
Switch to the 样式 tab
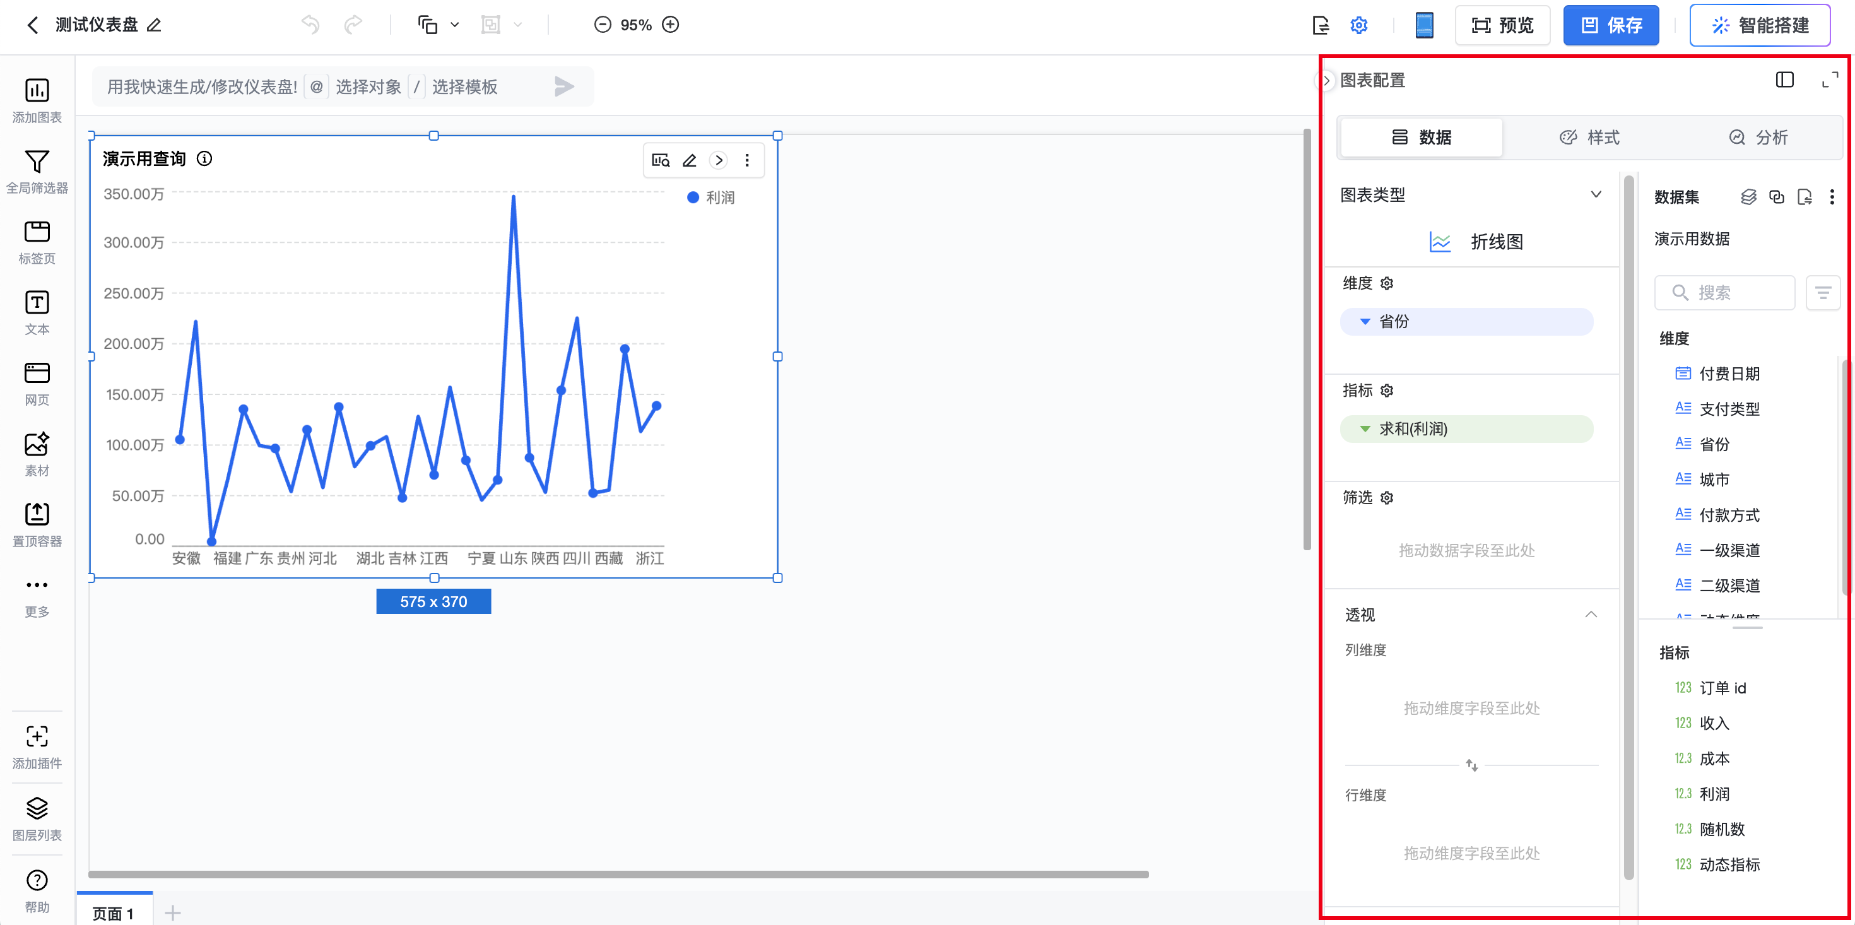1589,138
